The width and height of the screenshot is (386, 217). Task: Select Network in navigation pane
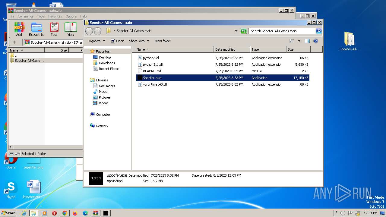[x=102, y=126]
